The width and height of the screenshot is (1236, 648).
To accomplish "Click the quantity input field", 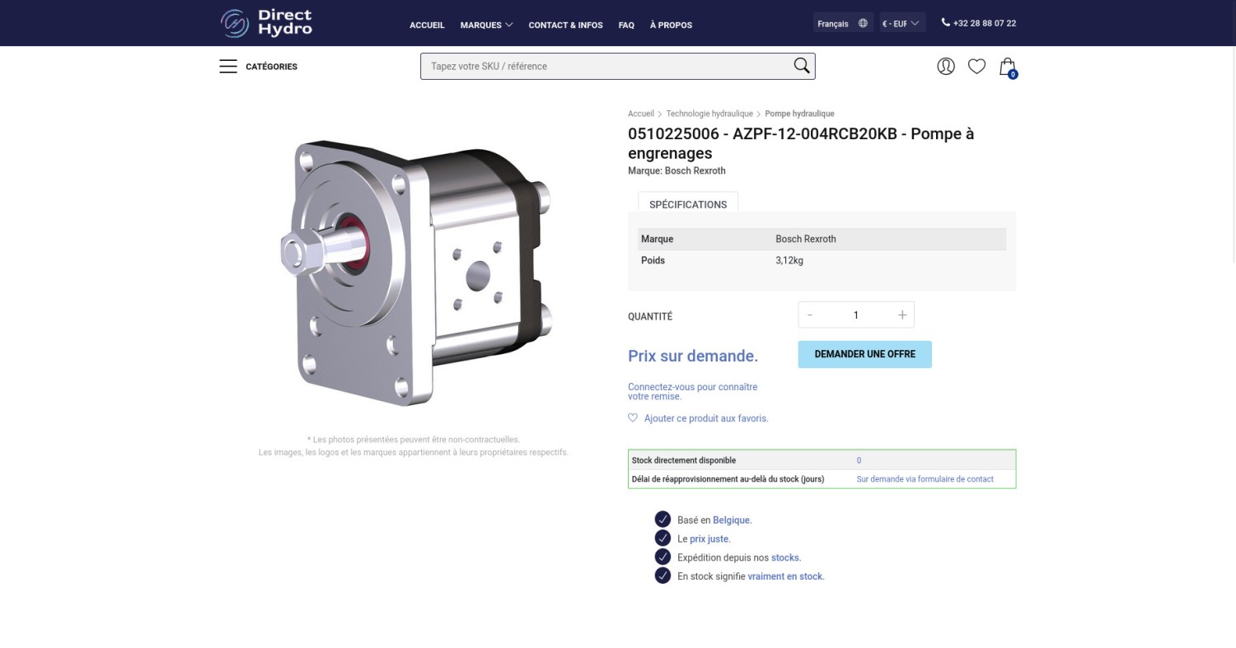I will [856, 315].
